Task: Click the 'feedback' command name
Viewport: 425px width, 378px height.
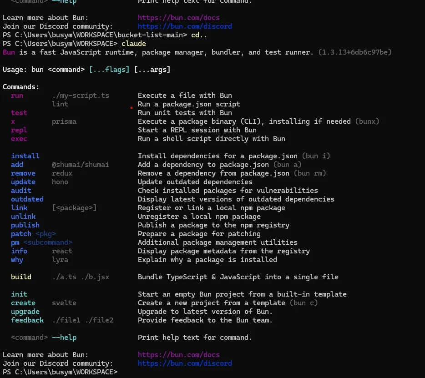Action: [27, 320]
